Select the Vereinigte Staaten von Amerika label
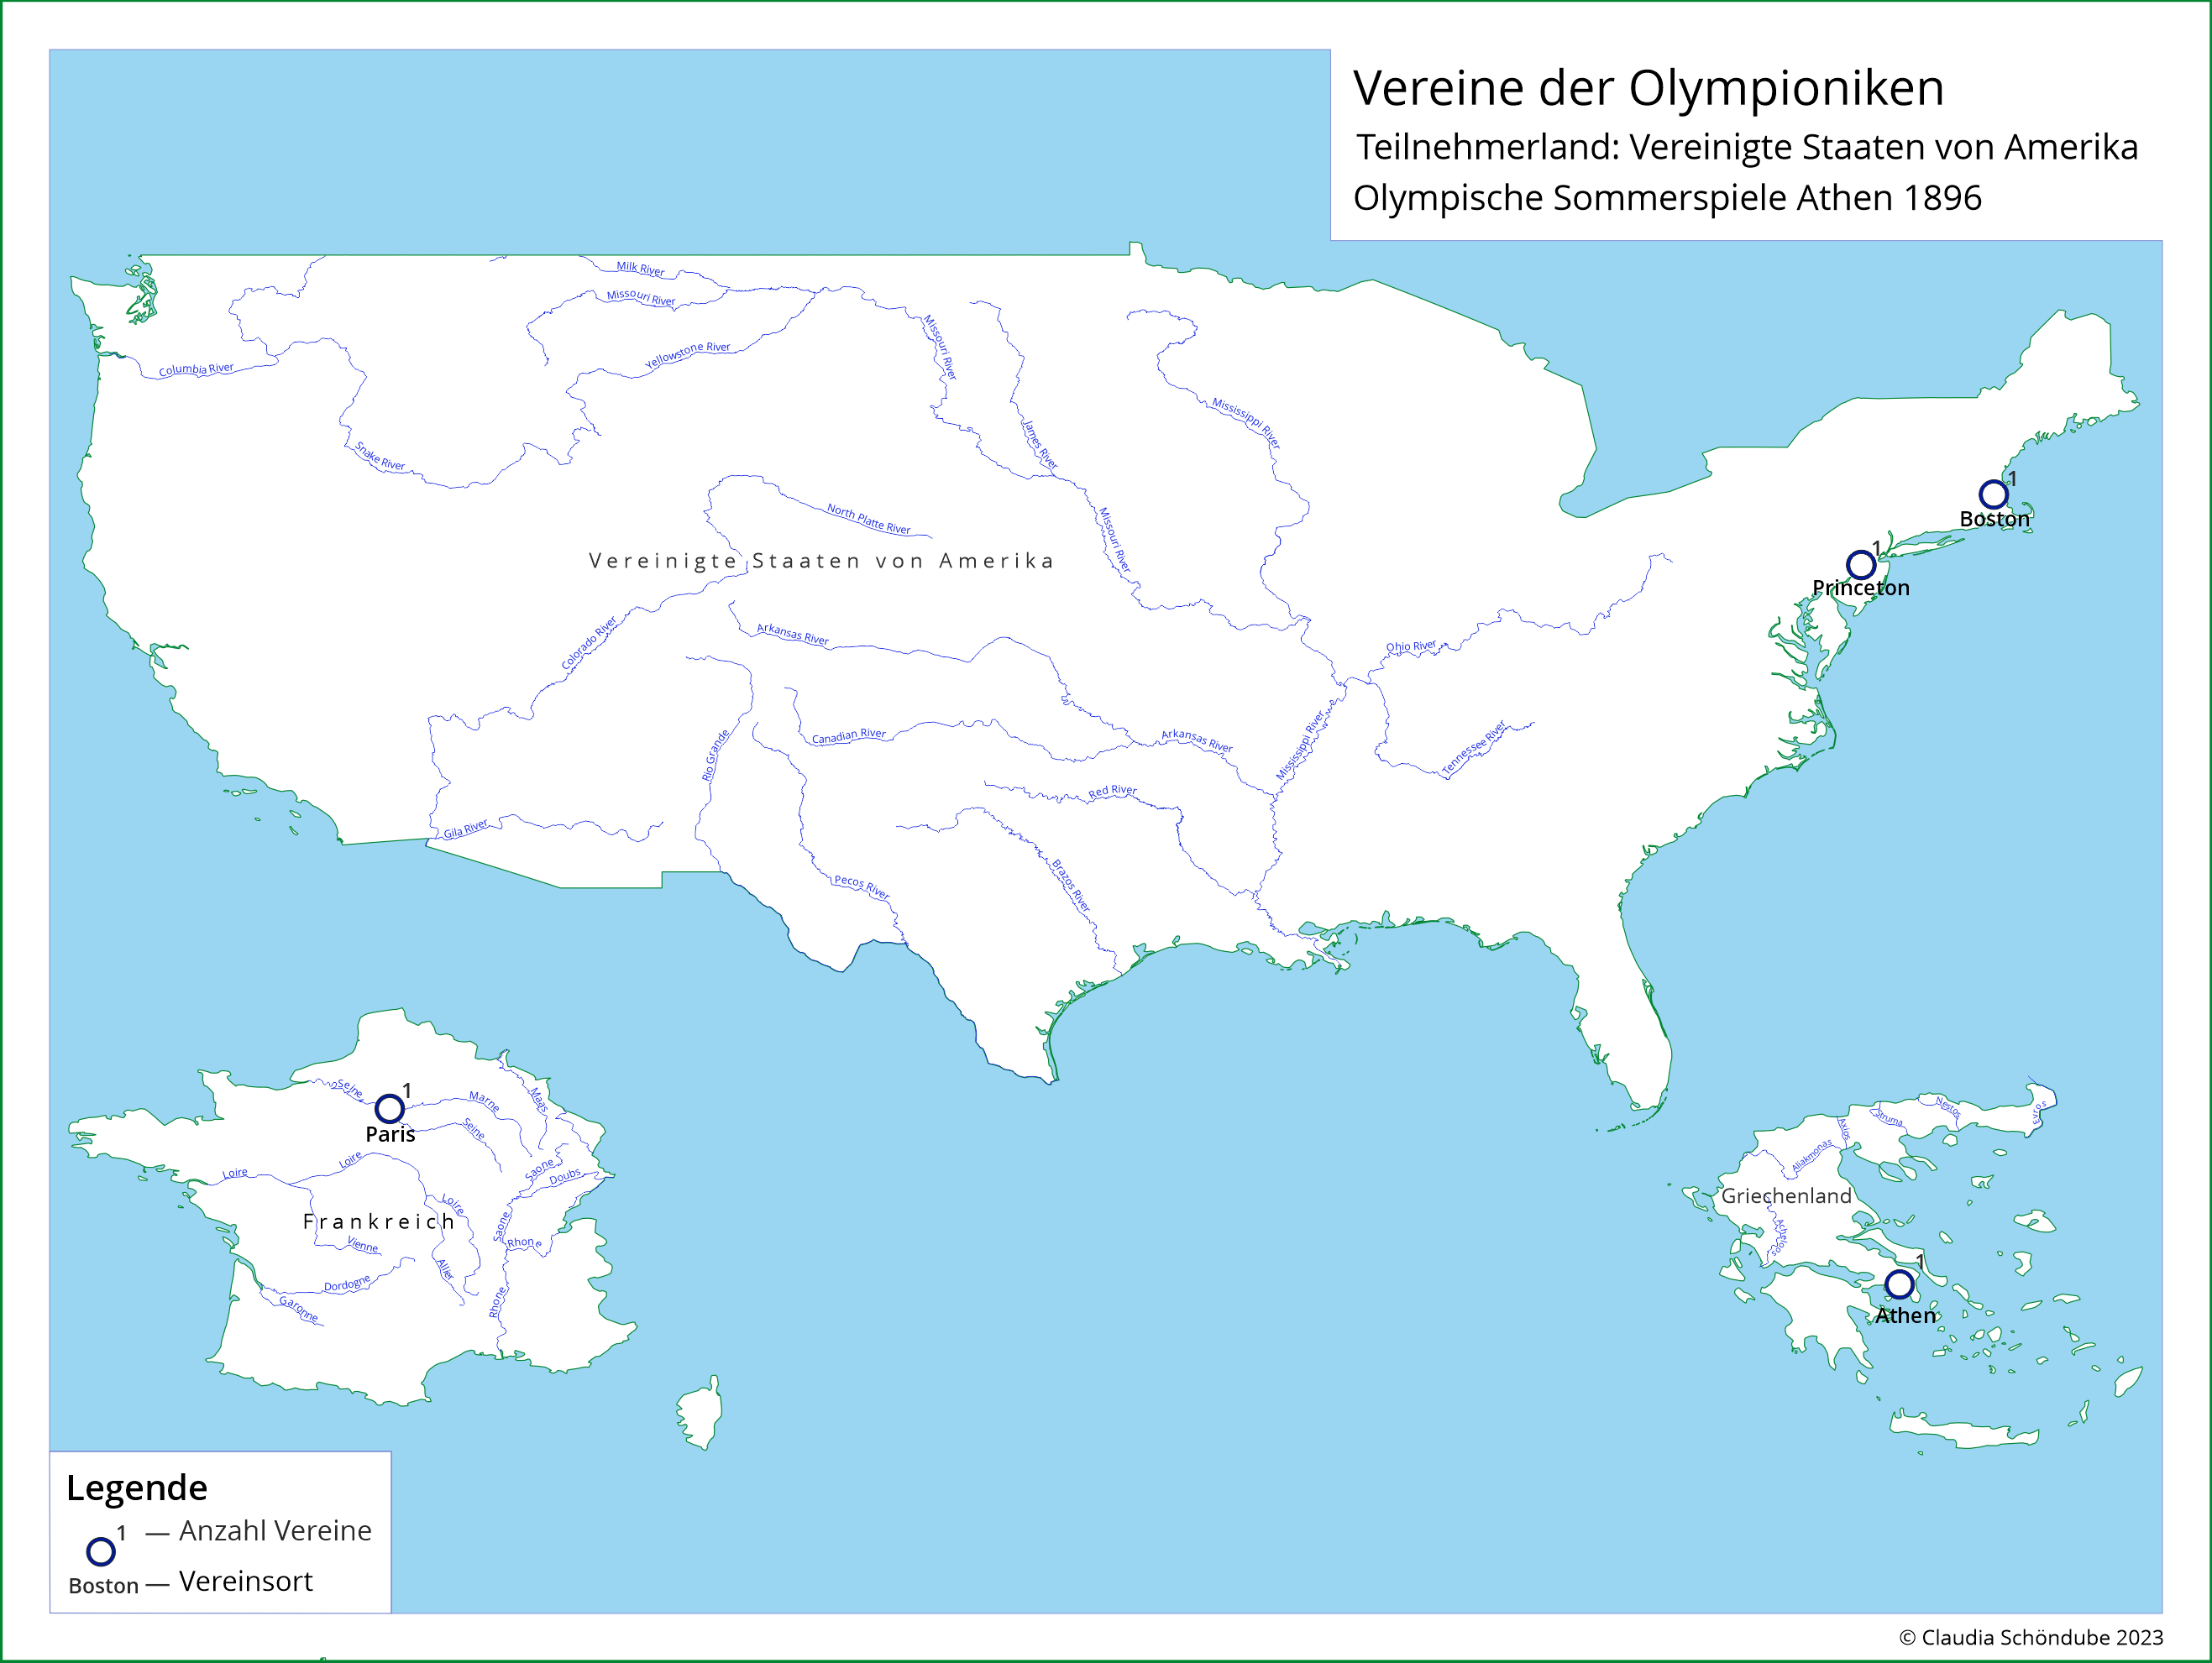The width and height of the screenshot is (2212, 1663). coord(820,561)
